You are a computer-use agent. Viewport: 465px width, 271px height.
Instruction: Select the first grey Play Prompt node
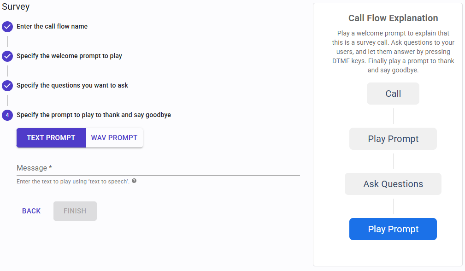pos(393,139)
